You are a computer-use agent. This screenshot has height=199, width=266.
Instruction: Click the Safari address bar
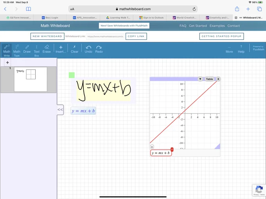click(x=133, y=9)
